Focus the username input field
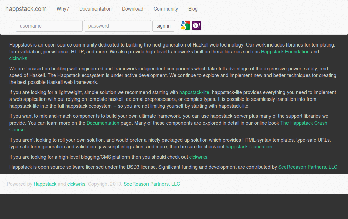This screenshot has height=219, width=348. [49, 26]
